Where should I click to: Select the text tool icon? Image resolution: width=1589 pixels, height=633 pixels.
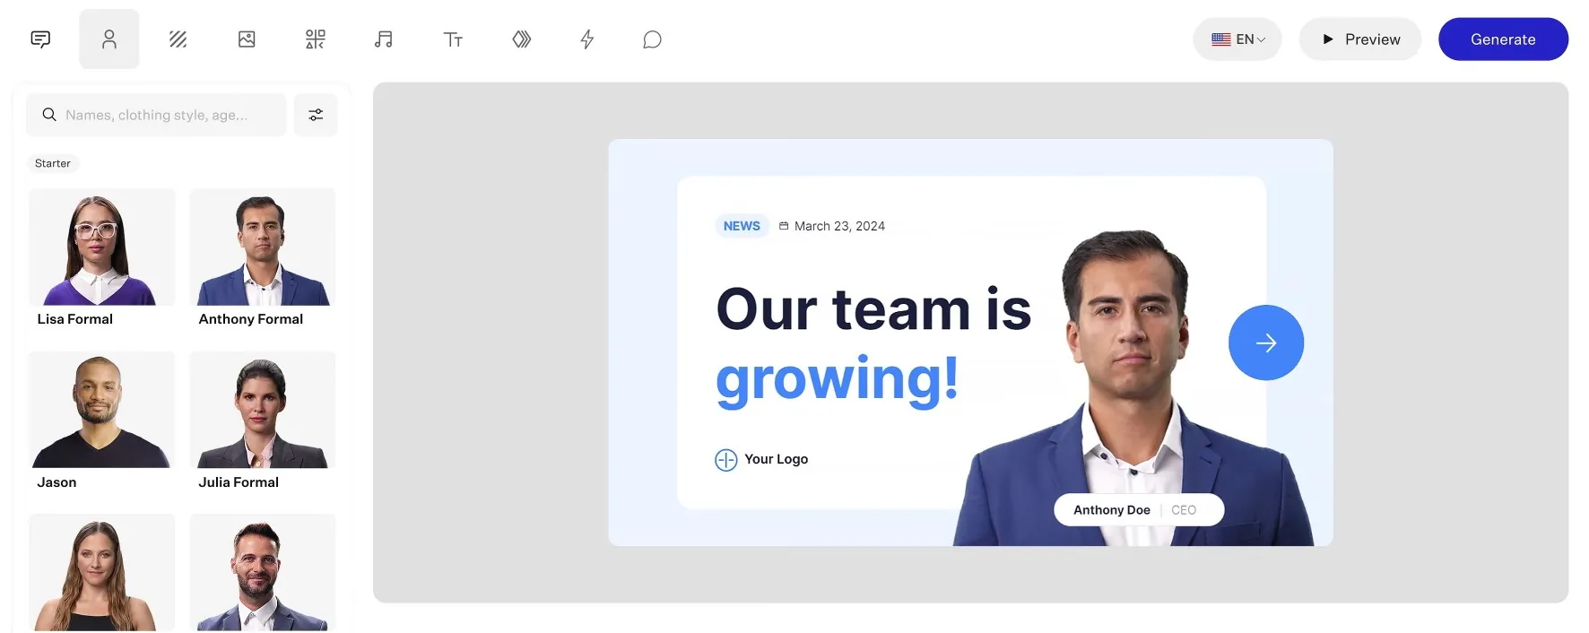(453, 39)
